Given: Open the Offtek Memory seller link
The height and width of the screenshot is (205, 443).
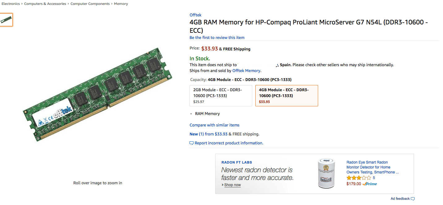Looking at the screenshot, I should click(x=246, y=70).
